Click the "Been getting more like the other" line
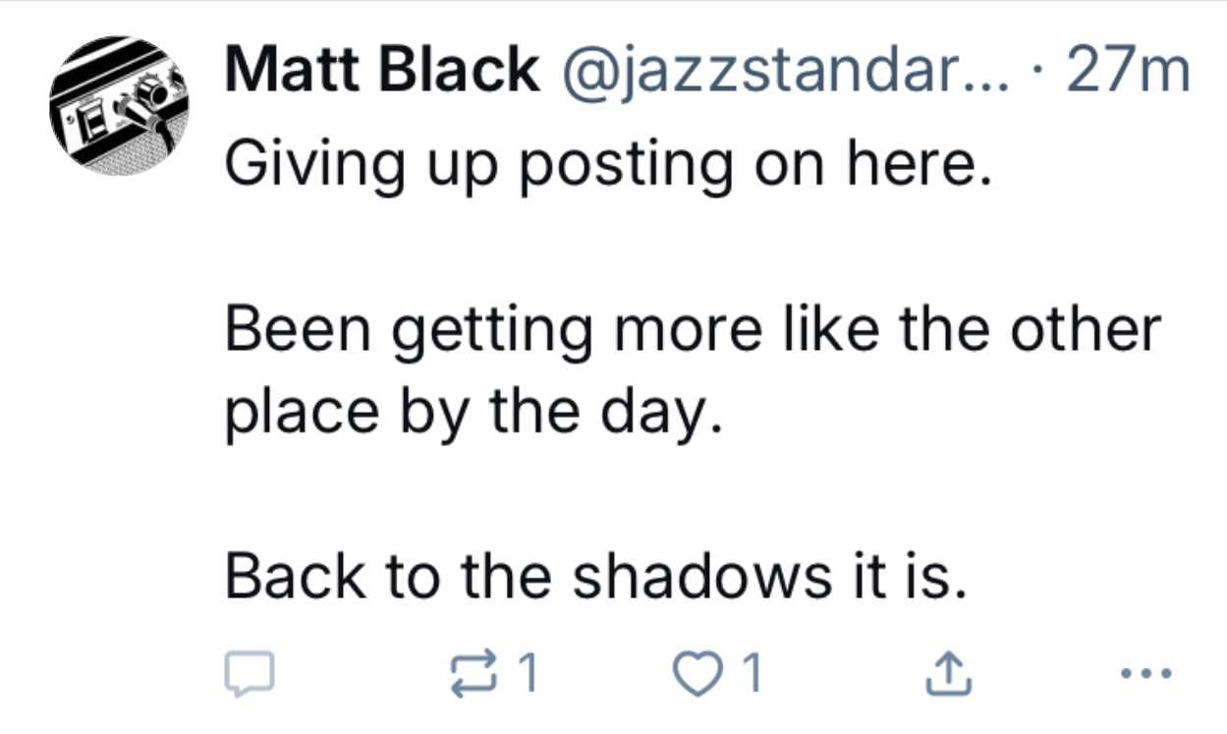Viewport: 1227px width, 734px height. click(693, 330)
